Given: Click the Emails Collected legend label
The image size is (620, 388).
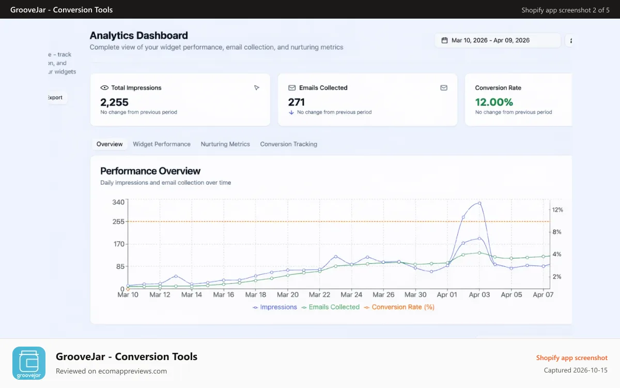Looking at the screenshot, I should pos(334,307).
